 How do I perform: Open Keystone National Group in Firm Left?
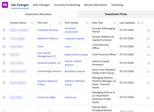tap(47, 83)
